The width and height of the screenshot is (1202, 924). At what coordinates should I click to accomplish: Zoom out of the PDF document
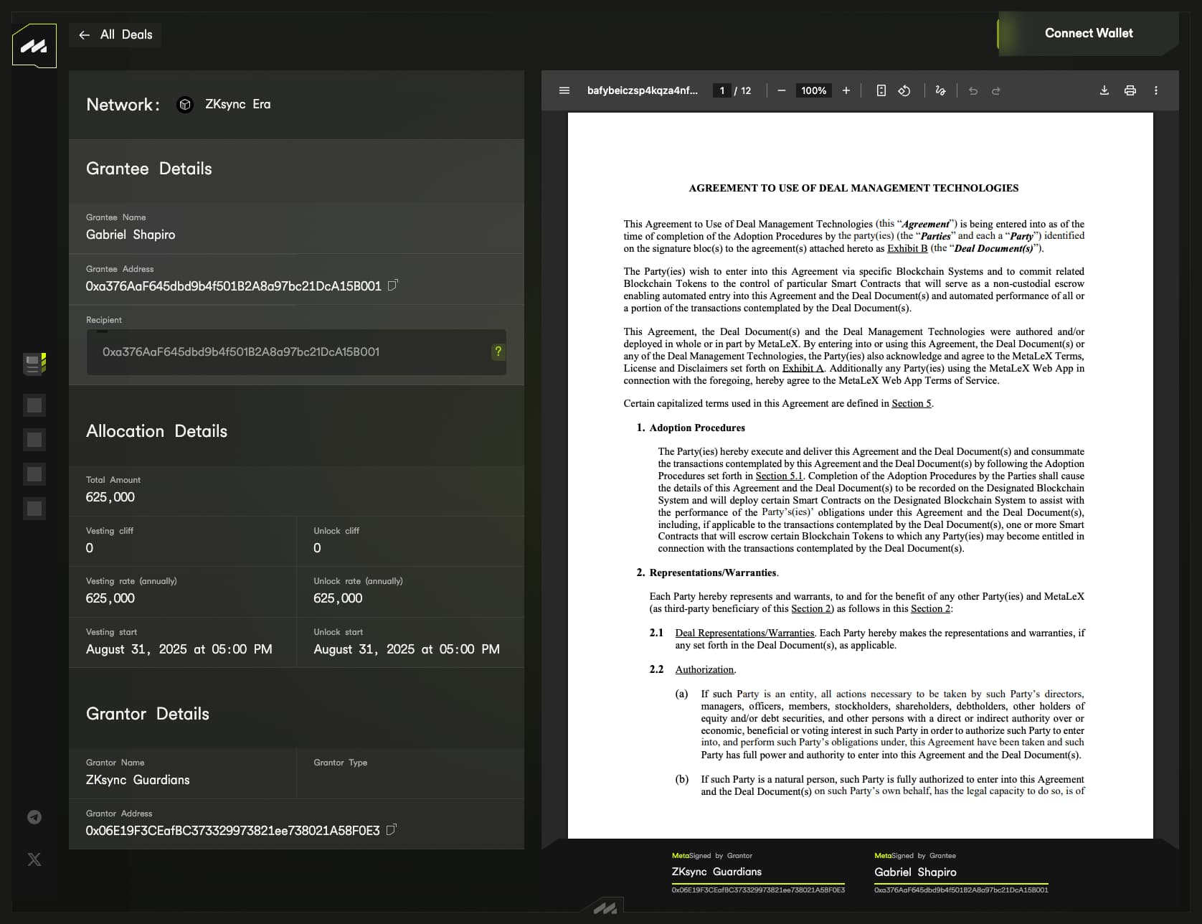[x=782, y=90]
